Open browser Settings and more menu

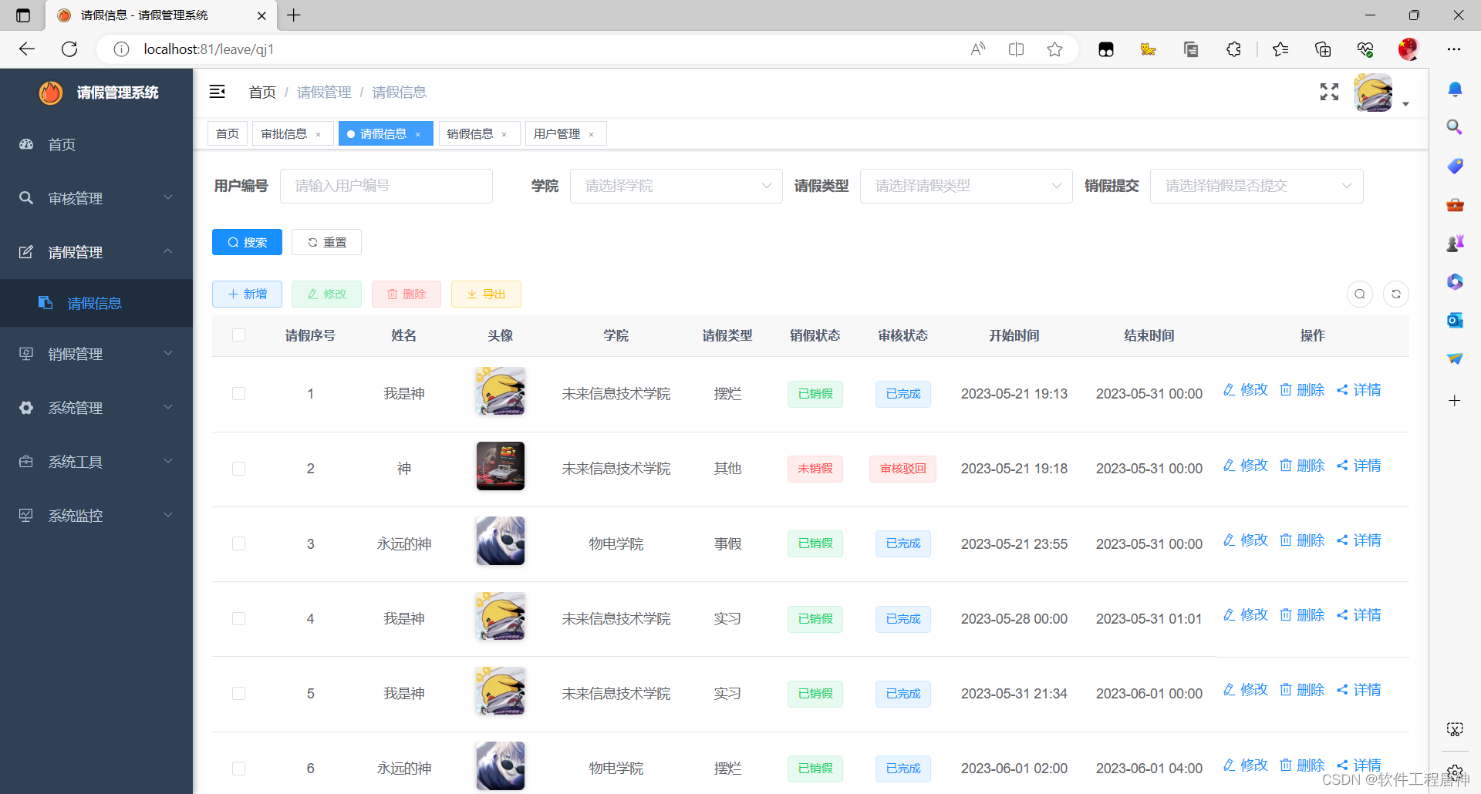(1454, 49)
